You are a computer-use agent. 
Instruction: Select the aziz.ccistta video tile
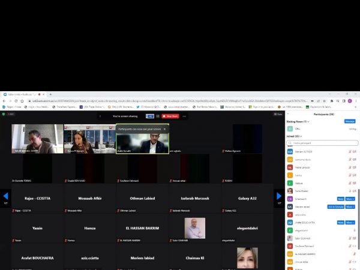90,257
